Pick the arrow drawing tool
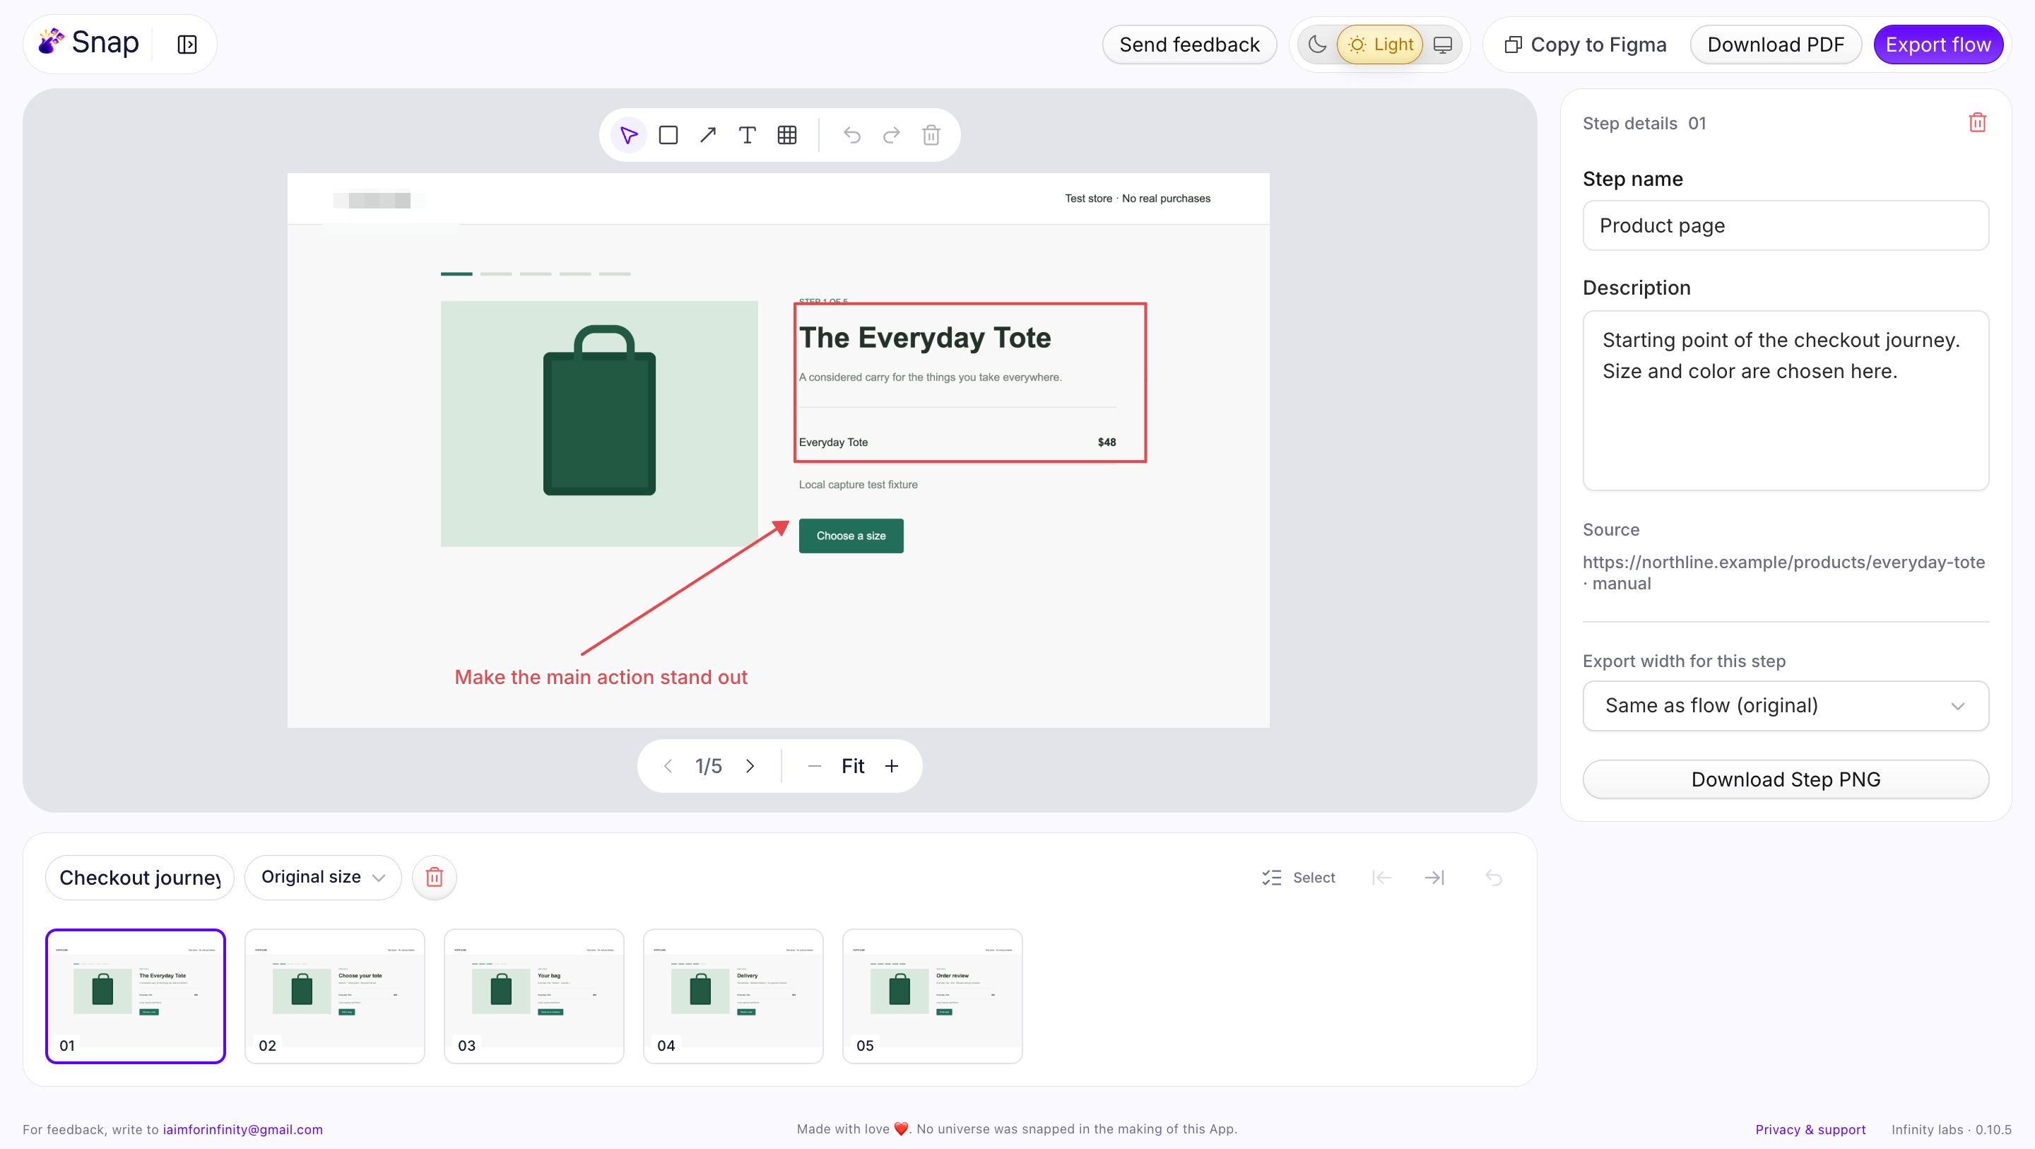 [708, 135]
